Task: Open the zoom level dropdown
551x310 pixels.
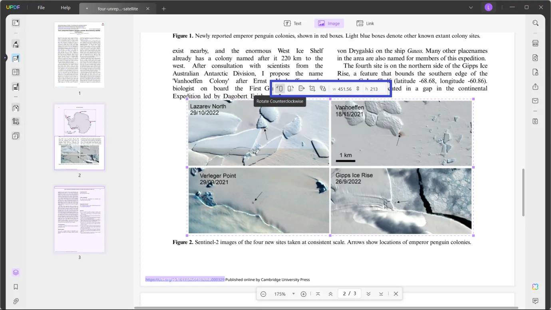Action: click(x=293, y=294)
